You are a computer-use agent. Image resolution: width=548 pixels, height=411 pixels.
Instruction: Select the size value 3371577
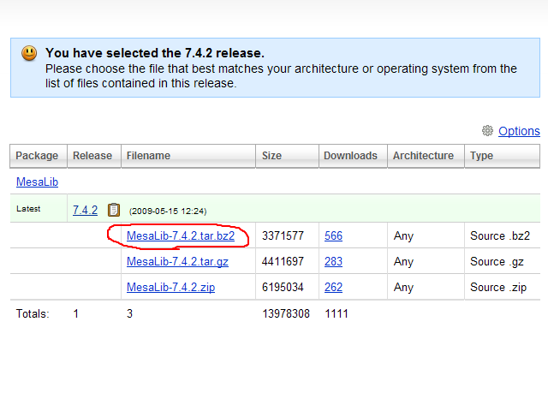coord(283,236)
